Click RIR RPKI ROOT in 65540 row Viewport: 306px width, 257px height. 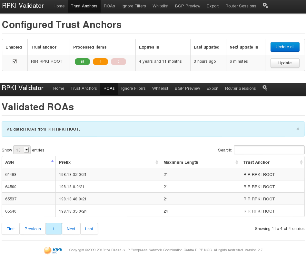coord(259,211)
